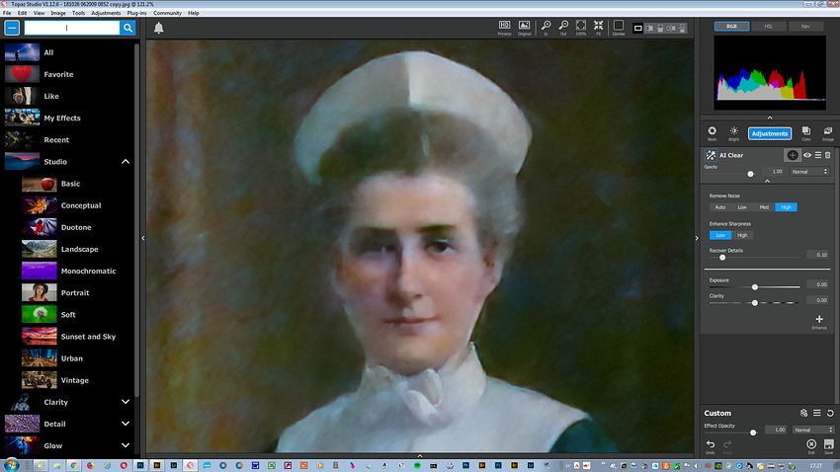Open the Bright adjustments category

(734, 133)
